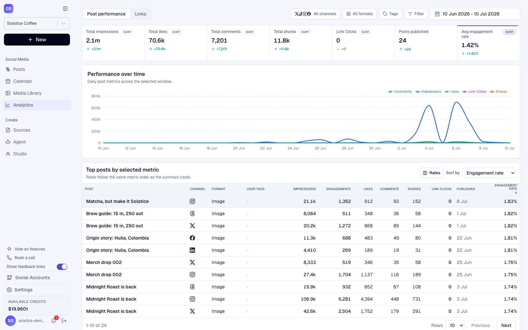The height and width of the screenshot is (330, 528).
Task: Switch to Post performance tab
Action: 106,14
